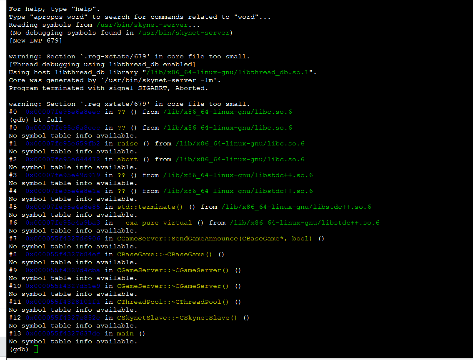Click 'CThreadPool::~CThreadPool()' in frame #11
Image resolution: width=473 pixels, height=360 pixels.
173,302
